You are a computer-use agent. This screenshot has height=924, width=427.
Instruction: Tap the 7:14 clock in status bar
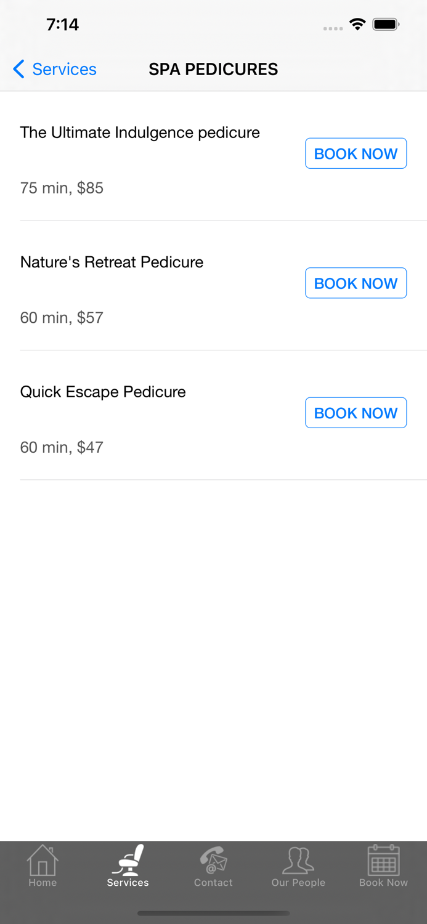[62, 25]
